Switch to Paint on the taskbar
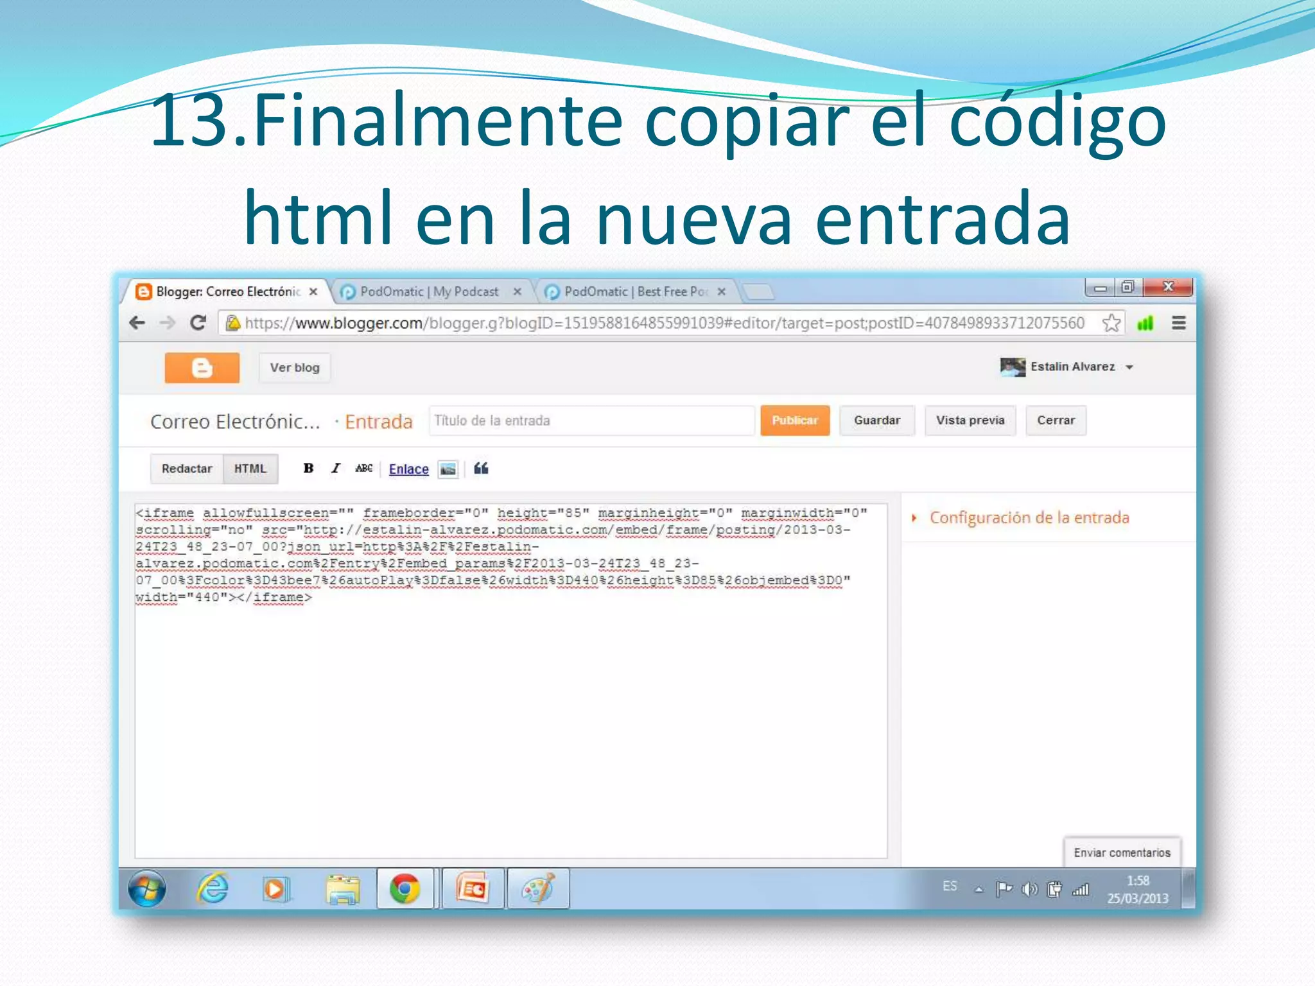Image resolution: width=1315 pixels, height=986 pixels. pyautogui.click(x=538, y=889)
